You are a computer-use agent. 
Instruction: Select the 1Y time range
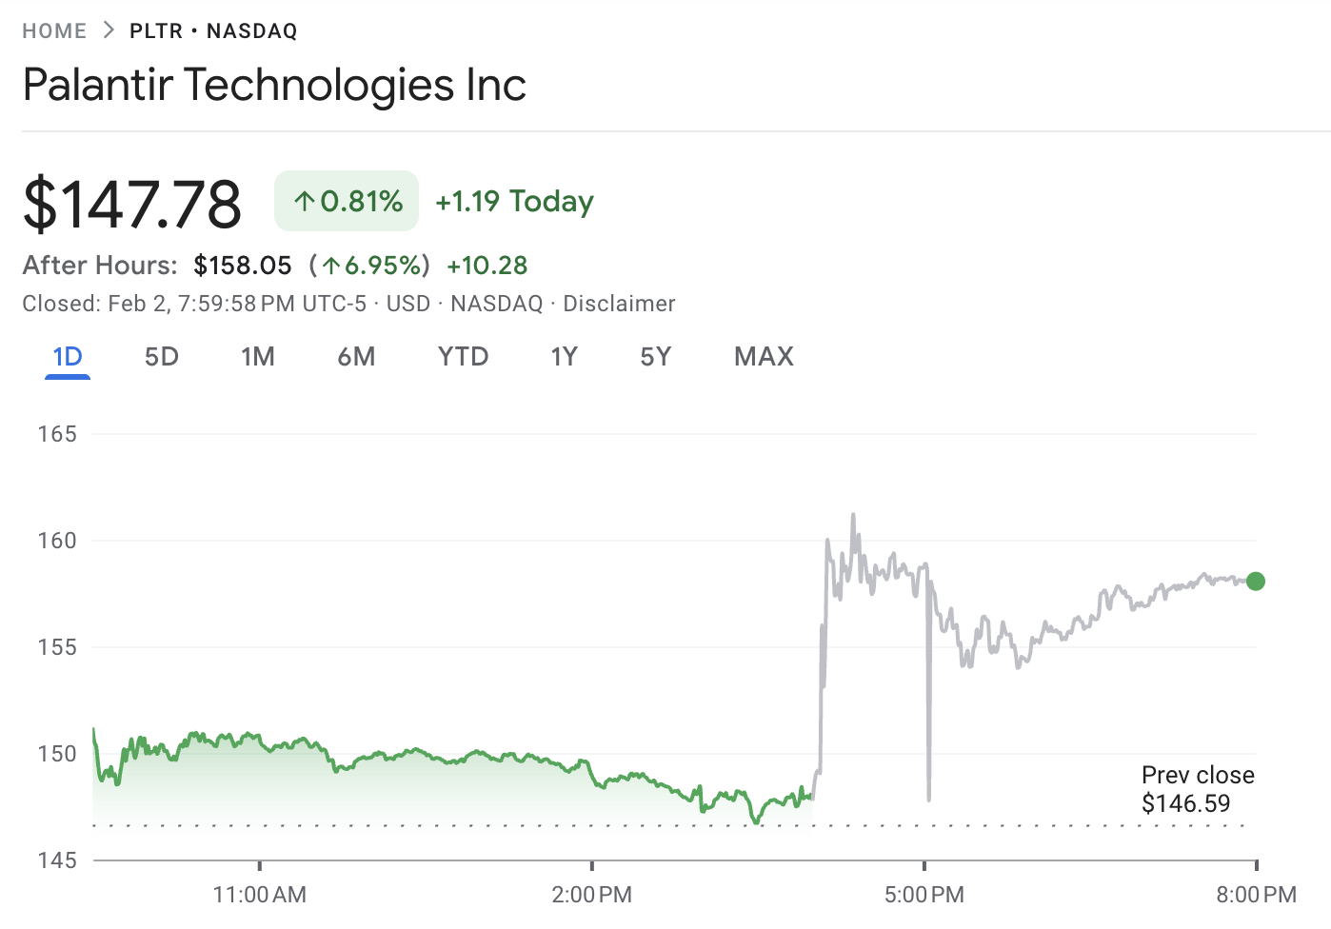tap(564, 356)
